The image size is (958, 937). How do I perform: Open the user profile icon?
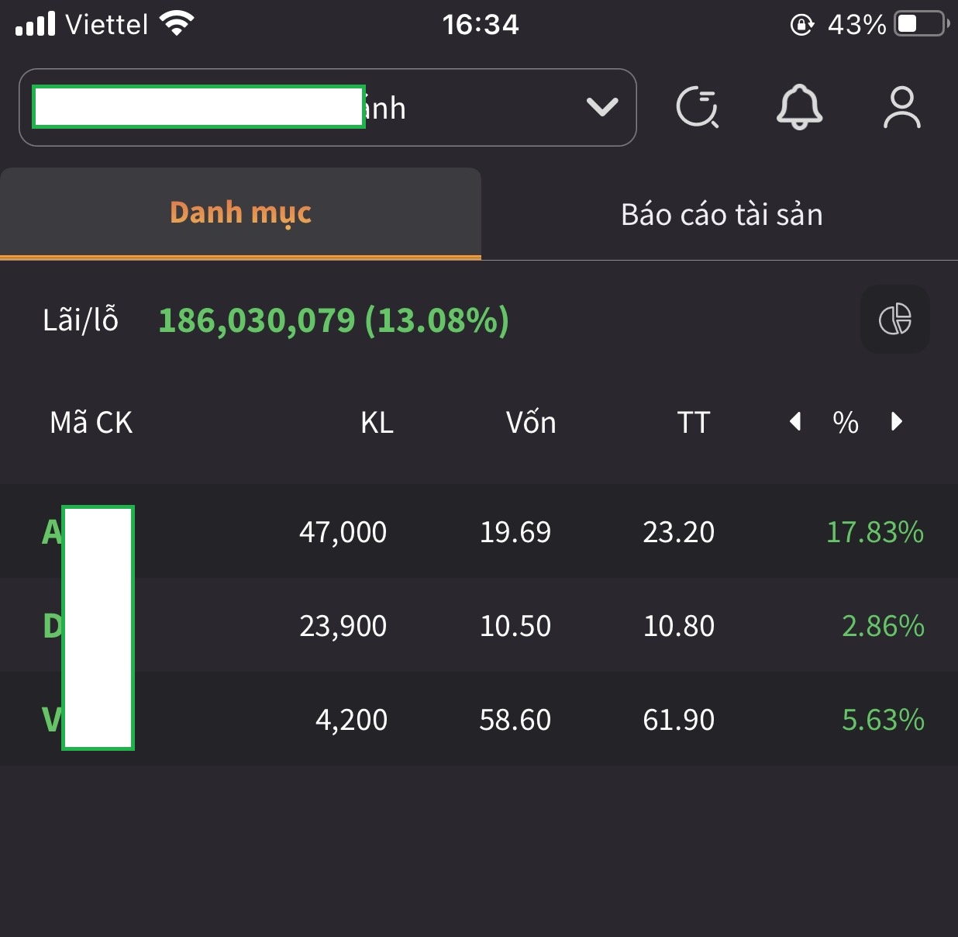pyautogui.click(x=901, y=108)
